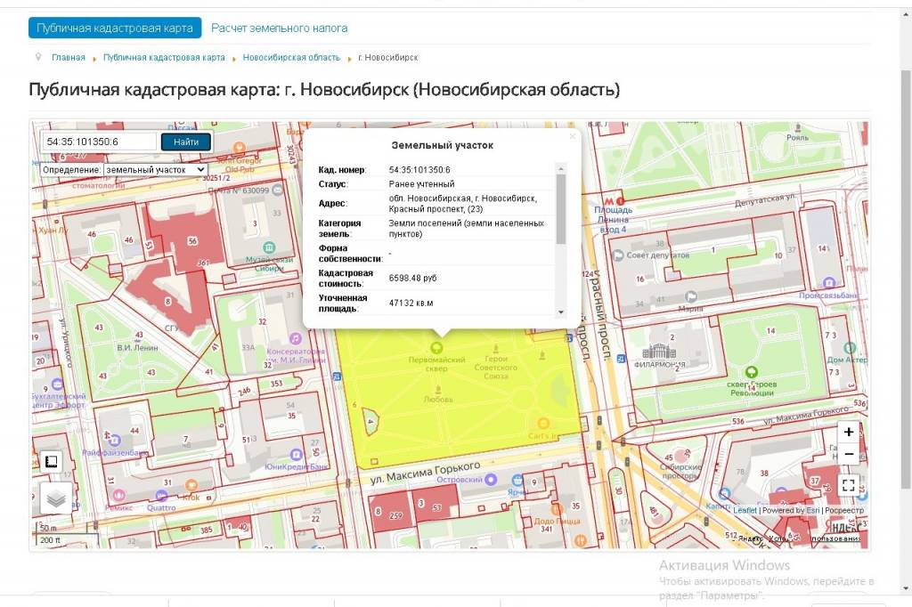Open the Новосибирская область breadcrumb link
The height and width of the screenshot is (607, 912).
(x=291, y=58)
